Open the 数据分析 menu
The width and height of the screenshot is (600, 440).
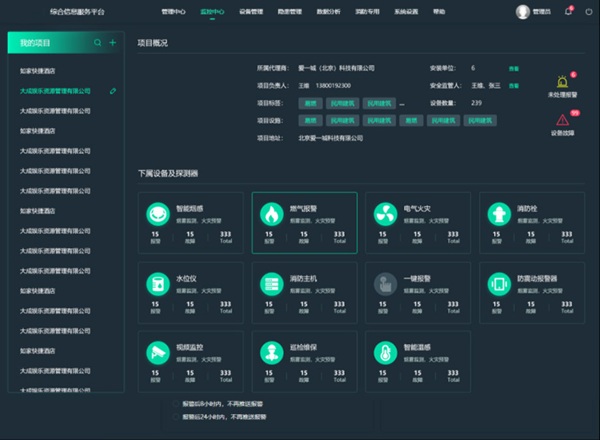coord(328,12)
